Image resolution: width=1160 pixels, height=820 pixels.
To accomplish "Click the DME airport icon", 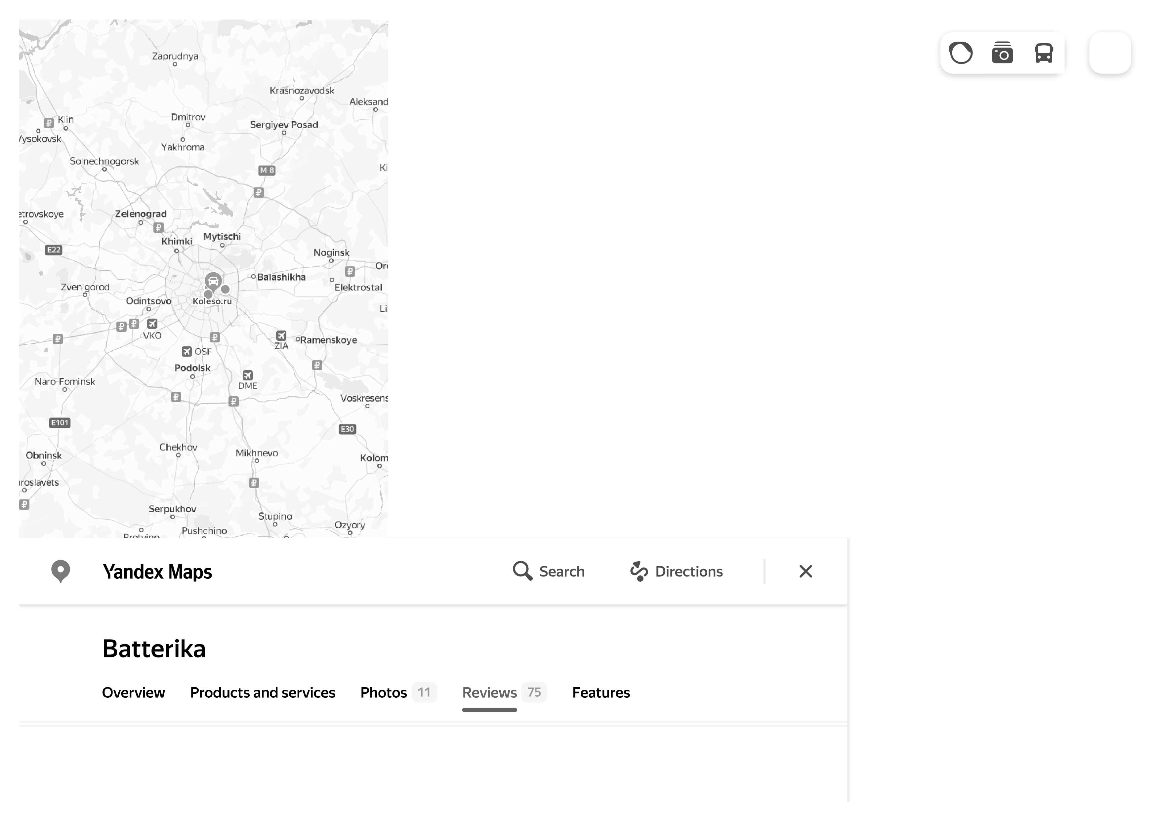I will click(x=248, y=375).
